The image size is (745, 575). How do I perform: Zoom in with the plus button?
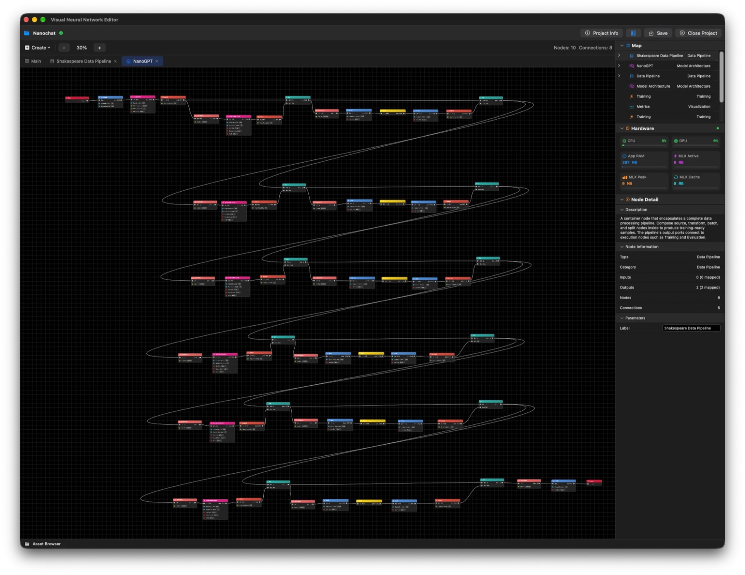coord(100,48)
